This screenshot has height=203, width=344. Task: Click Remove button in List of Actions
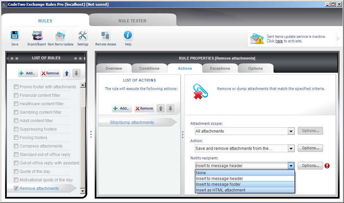point(144,108)
